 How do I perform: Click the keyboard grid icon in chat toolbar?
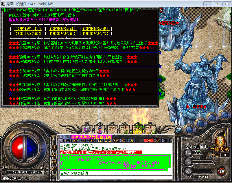(124, 141)
